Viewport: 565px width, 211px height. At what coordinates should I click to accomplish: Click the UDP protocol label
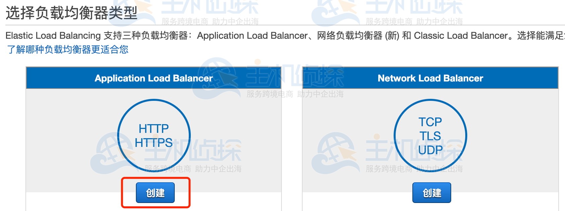point(430,150)
